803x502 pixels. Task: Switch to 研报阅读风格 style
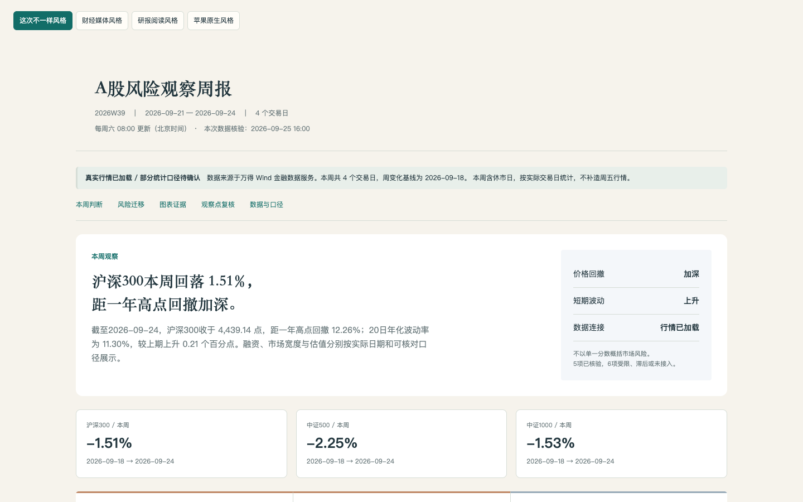click(x=158, y=21)
